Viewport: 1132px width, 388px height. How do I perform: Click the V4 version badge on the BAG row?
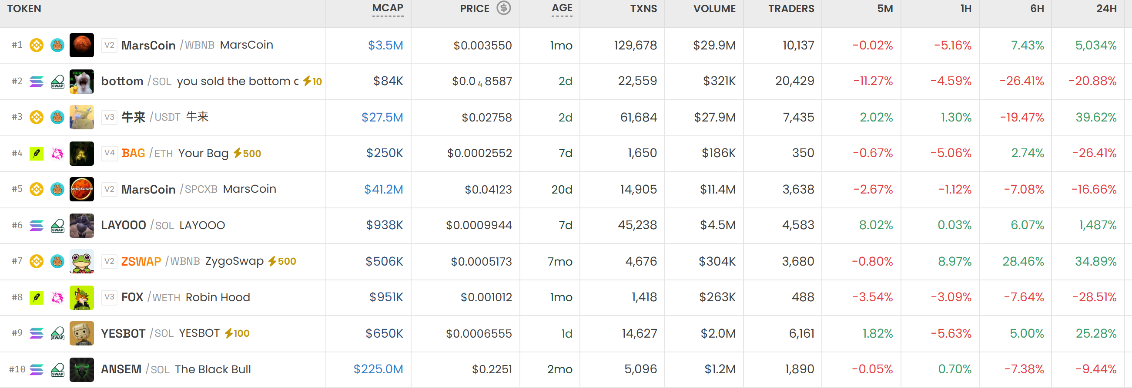point(110,153)
